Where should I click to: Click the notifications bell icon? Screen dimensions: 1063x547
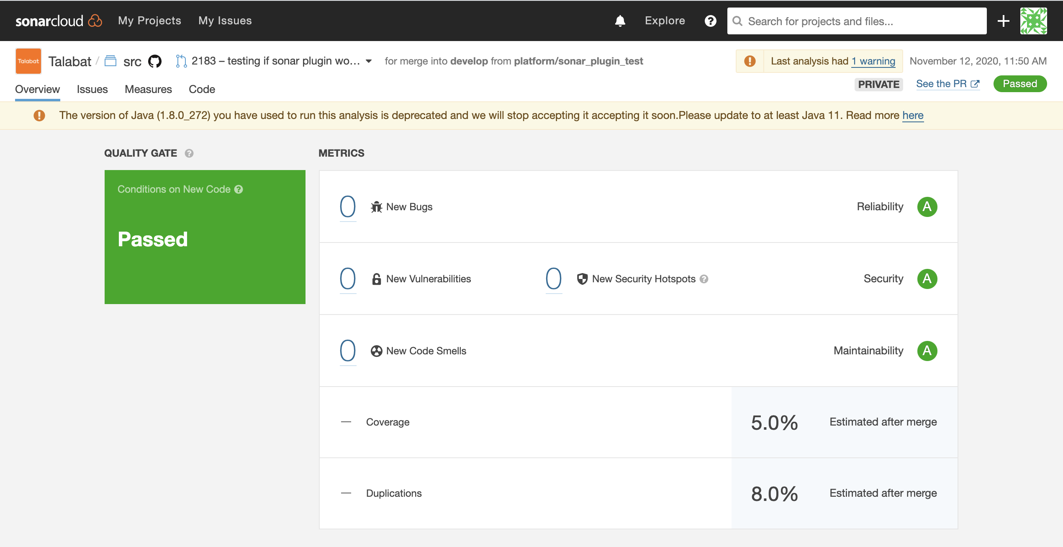click(x=620, y=21)
